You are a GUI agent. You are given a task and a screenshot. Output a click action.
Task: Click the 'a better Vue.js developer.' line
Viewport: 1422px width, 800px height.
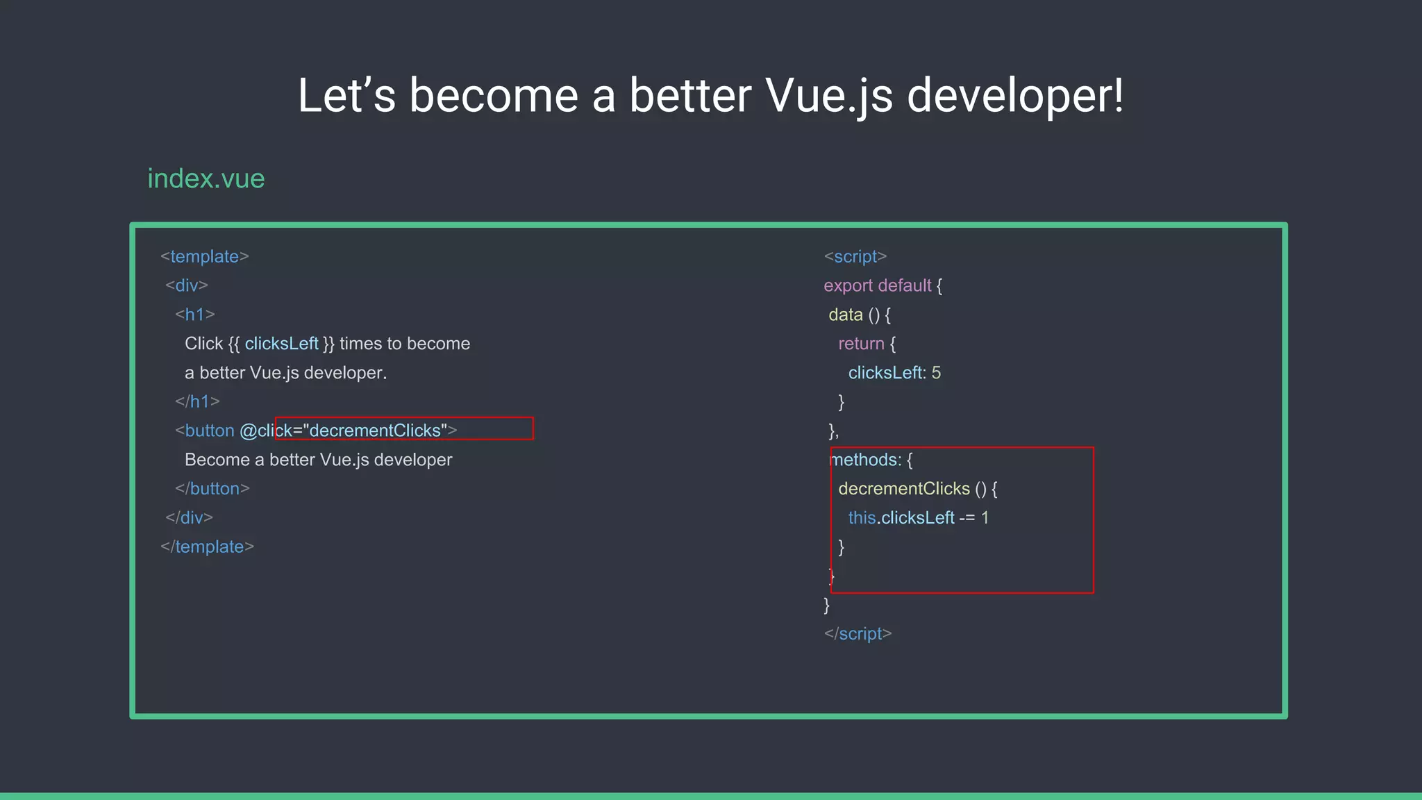coord(285,373)
